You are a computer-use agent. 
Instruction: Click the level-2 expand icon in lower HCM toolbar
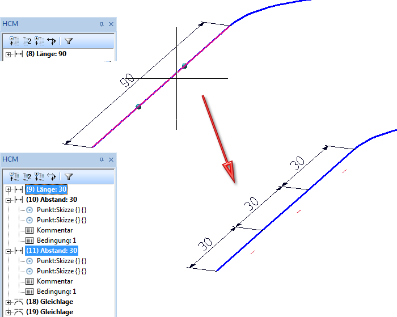tap(27, 176)
